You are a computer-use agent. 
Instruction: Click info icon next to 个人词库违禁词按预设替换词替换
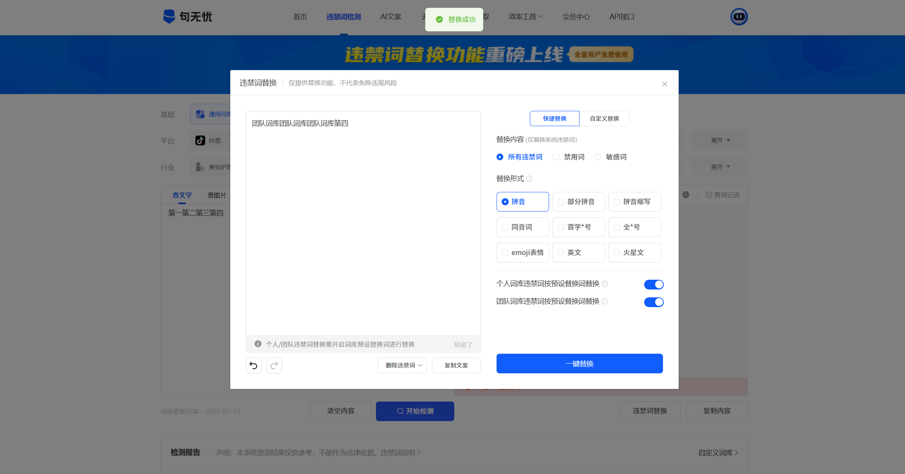(605, 284)
